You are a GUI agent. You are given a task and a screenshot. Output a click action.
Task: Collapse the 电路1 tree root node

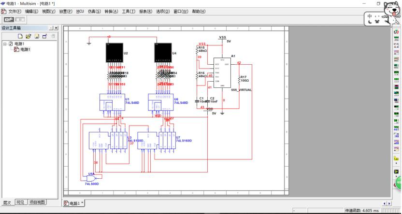[5, 44]
